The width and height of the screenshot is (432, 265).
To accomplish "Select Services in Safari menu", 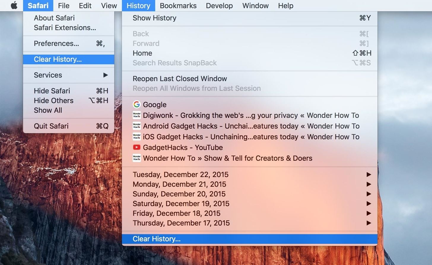I will pos(69,75).
